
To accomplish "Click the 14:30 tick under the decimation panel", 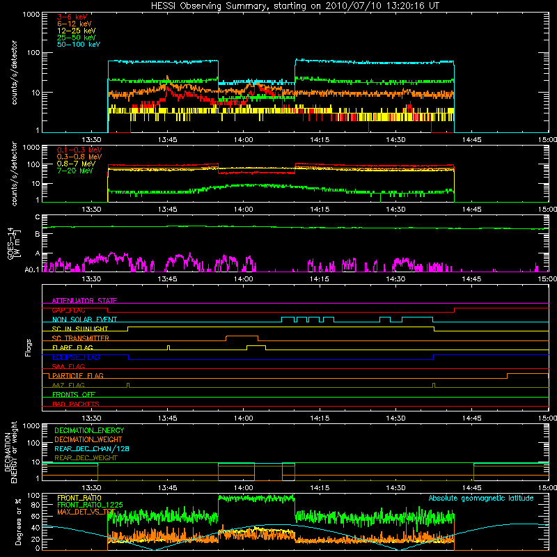I will (x=395, y=488).
